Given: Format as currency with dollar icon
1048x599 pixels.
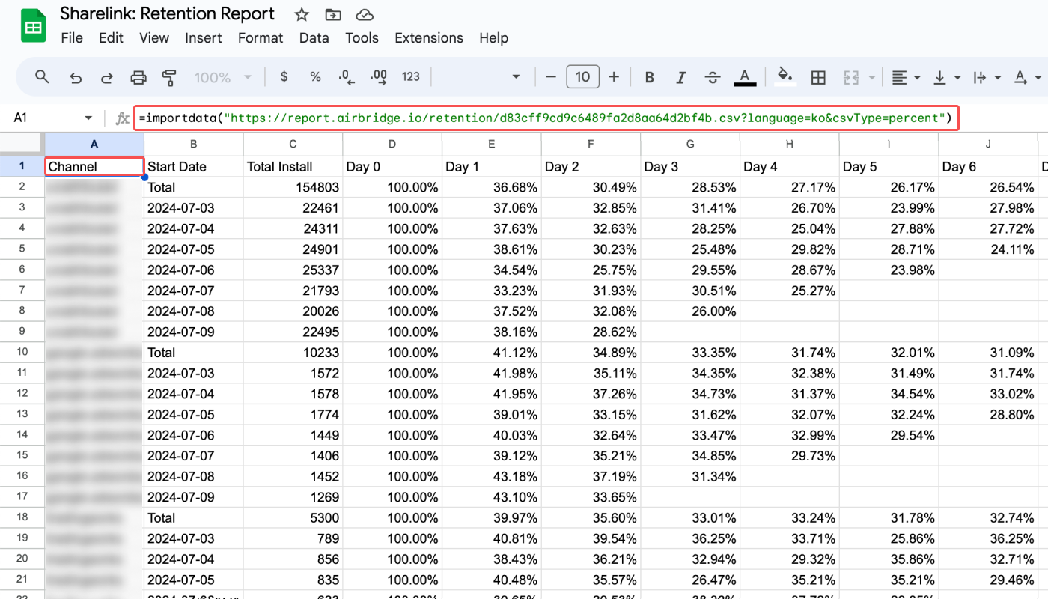Looking at the screenshot, I should [284, 76].
